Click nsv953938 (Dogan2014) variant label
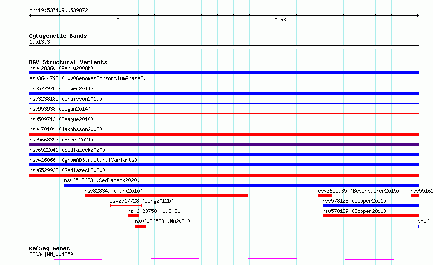Image resolution: width=433 pixels, height=265 pixels. [60, 109]
